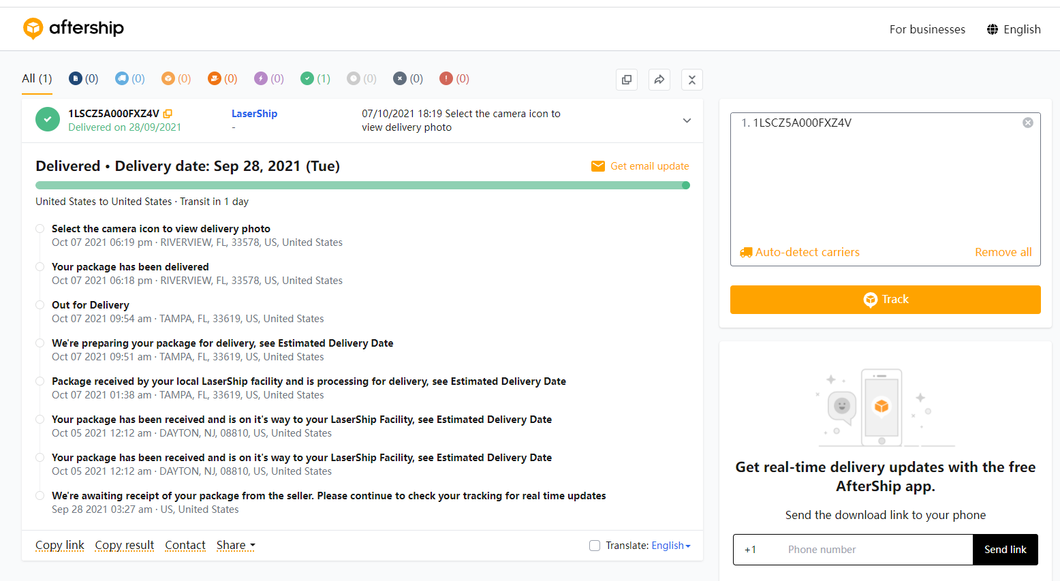The image size is (1060, 581).
Task: Collapse the shipment details chevron
Action: click(x=687, y=121)
